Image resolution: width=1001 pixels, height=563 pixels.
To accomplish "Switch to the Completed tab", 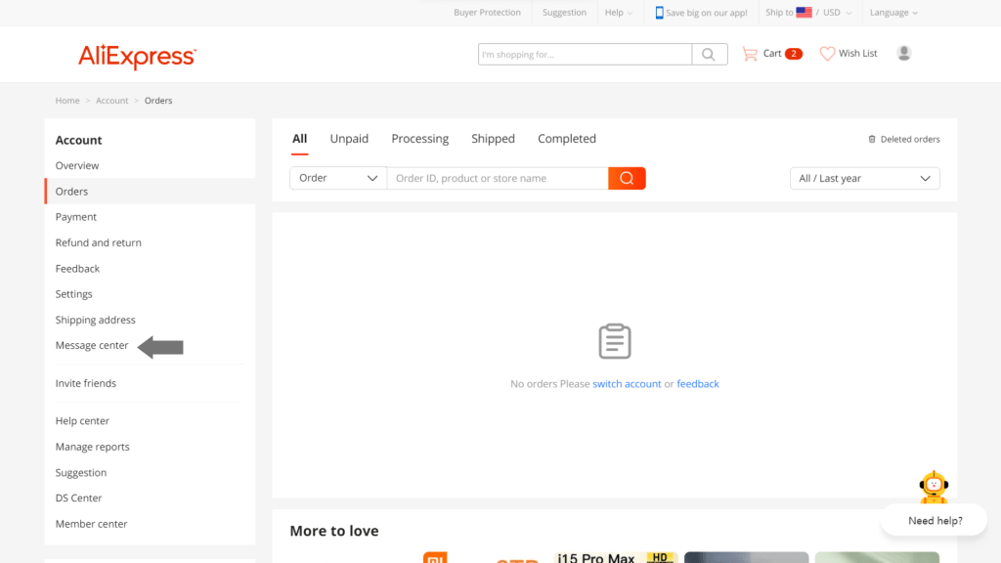I will (567, 139).
